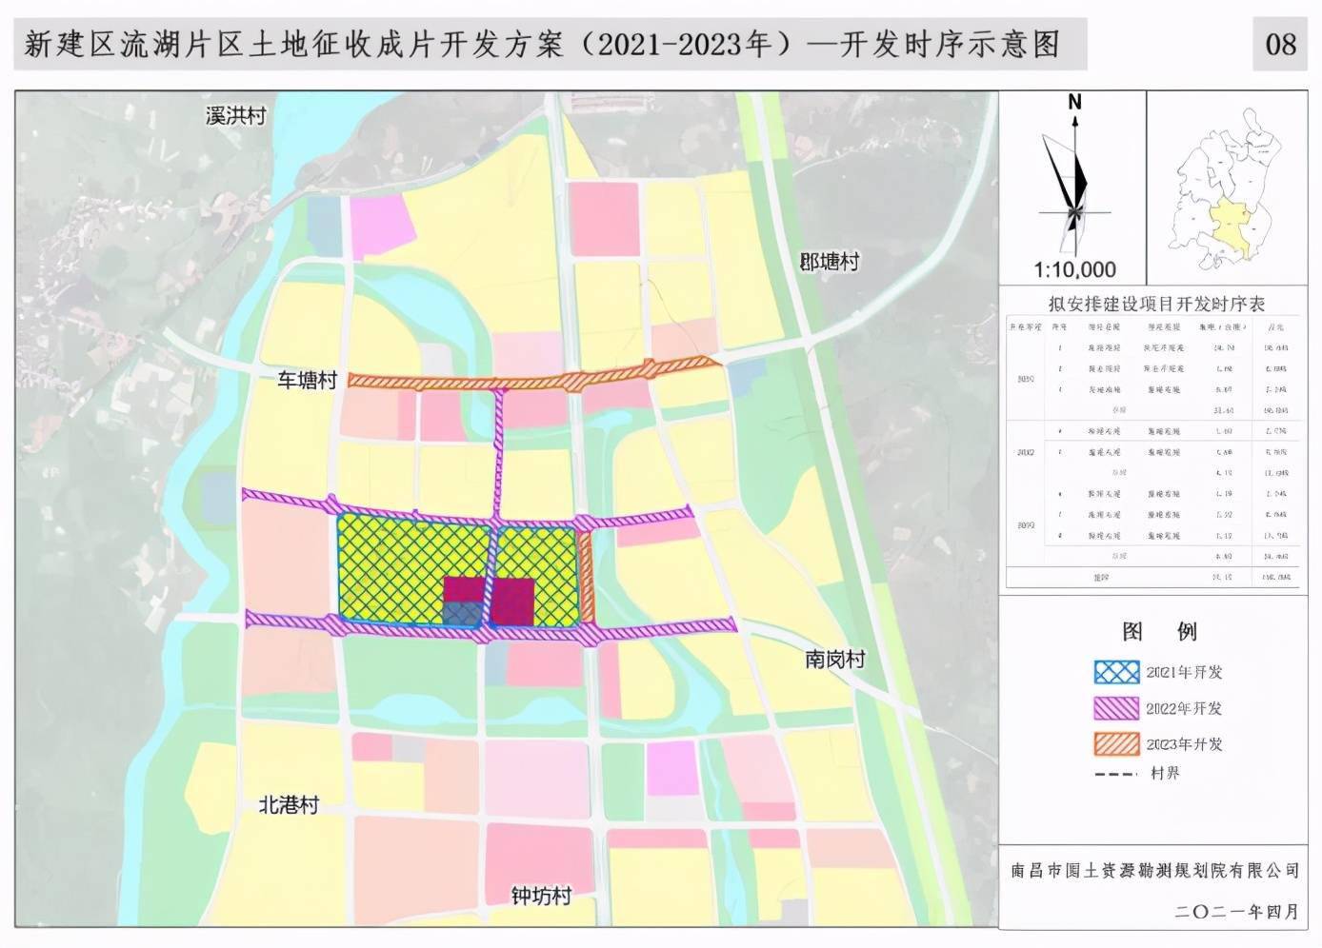The image size is (1322, 948).
Task: Click the 拟安排建设项目开发时序表 table heading
Action: (x=1156, y=304)
